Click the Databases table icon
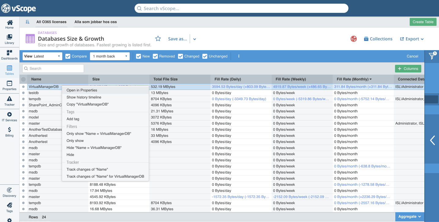Viewport: 439px width, 222px height. (x=30, y=39)
